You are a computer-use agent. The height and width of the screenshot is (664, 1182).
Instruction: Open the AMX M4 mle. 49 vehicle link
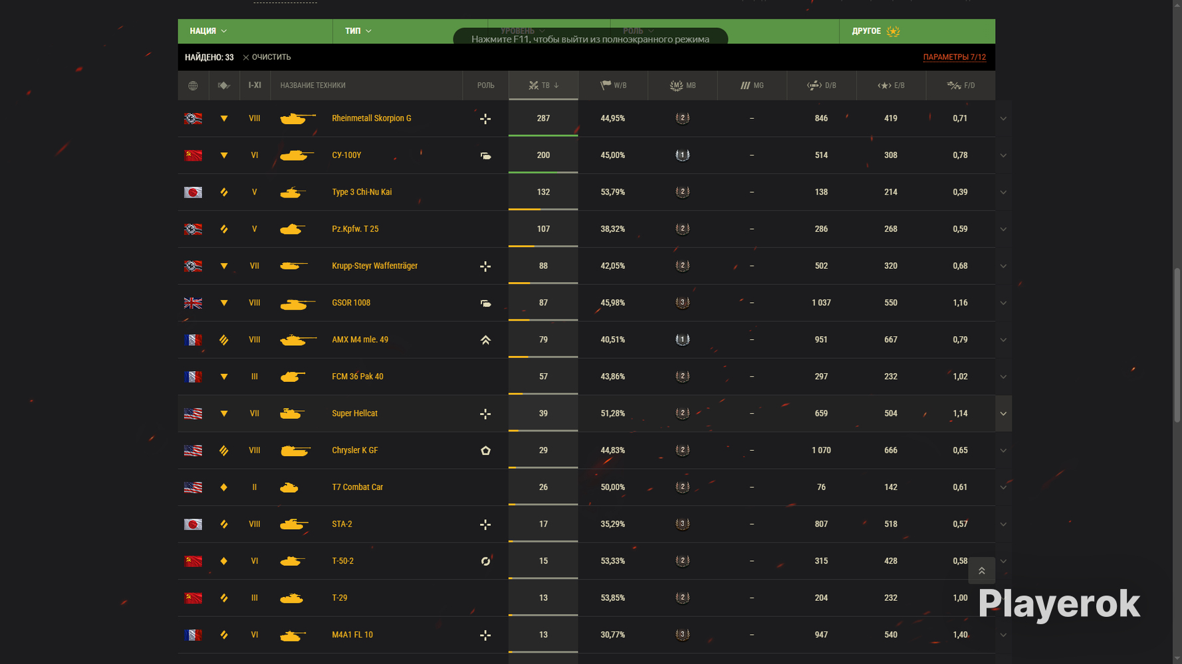pyautogui.click(x=360, y=339)
